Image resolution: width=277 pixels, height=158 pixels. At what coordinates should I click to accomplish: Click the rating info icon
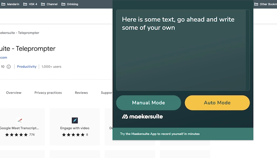(9, 67)
